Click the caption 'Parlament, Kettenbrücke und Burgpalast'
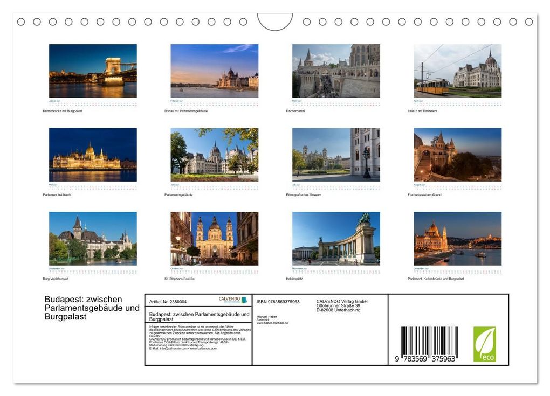The image size is (550, 396). [436, 279]
